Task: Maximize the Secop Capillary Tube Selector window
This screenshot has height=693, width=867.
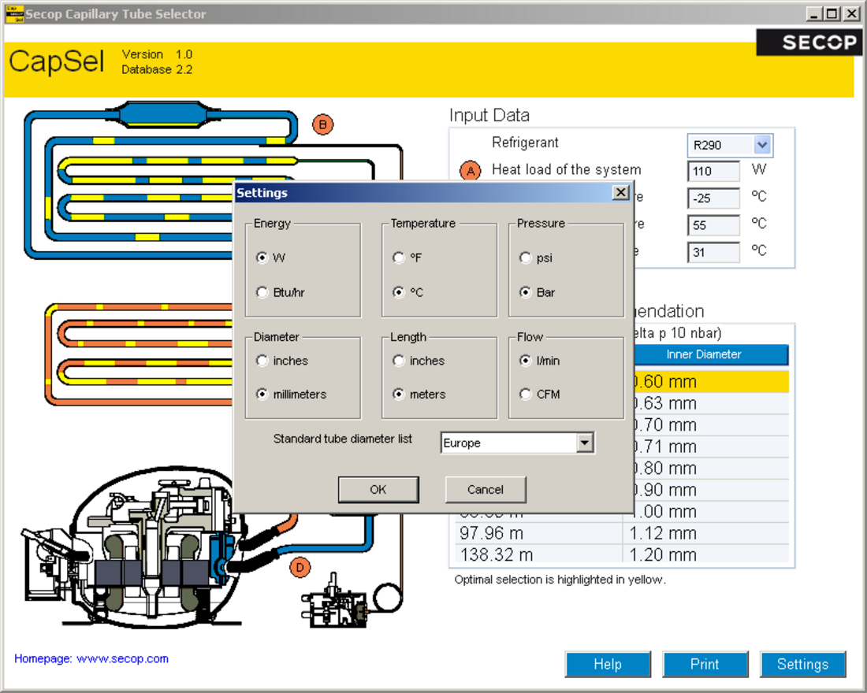Action: point(832,14)
